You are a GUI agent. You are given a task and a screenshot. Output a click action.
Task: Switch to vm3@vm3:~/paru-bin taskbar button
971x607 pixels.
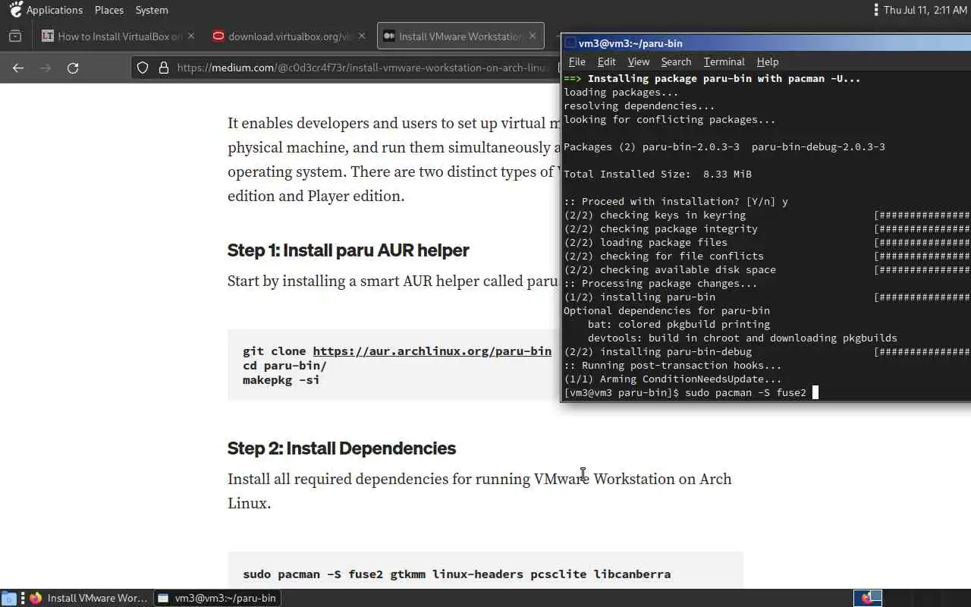pyautogui.click(x=218, y=598)
